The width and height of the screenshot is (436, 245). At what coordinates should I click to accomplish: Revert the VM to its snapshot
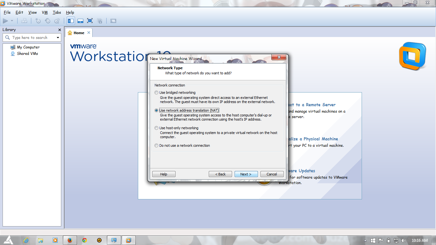[x=47, y=20]
